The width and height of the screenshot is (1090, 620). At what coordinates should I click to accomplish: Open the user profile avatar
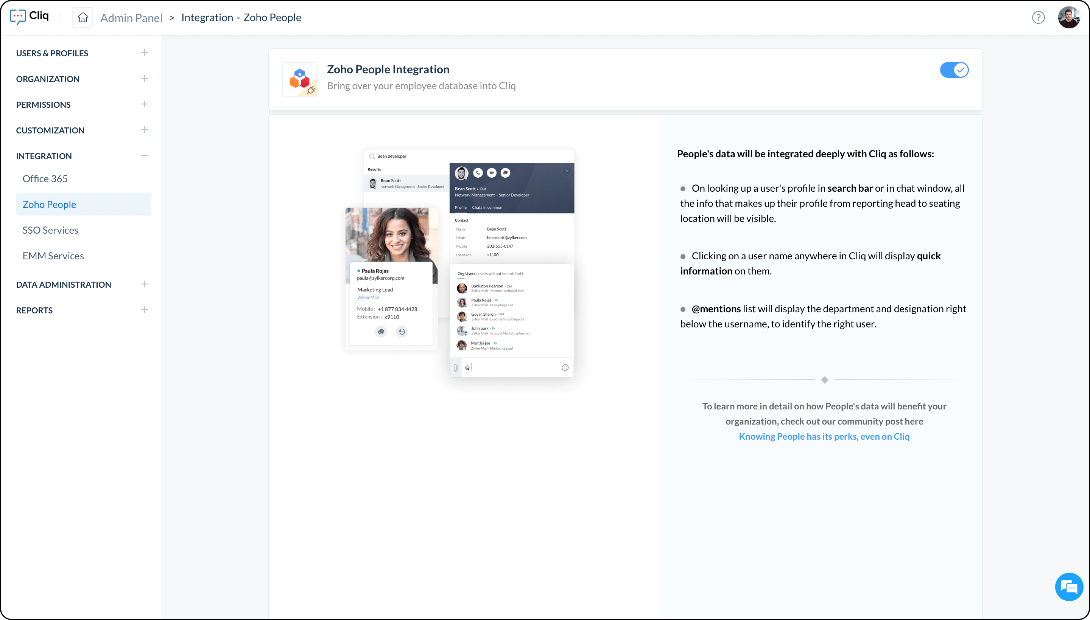(1068, 17)
